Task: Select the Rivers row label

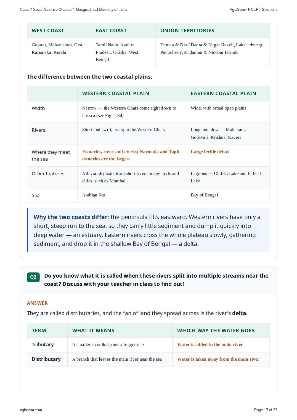Action: pos(38,130)
